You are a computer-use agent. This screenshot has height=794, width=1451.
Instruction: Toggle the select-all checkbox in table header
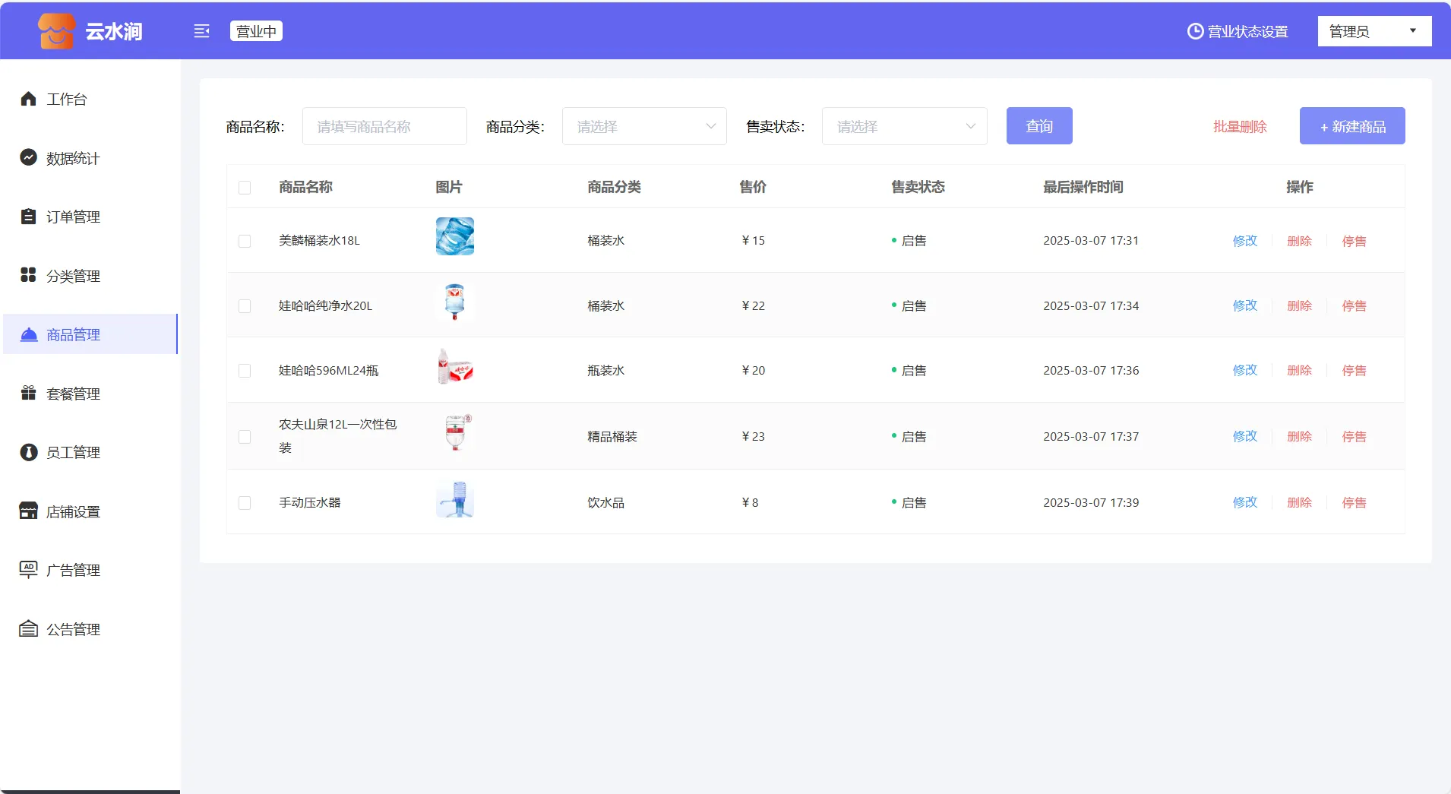pos(245,188)
